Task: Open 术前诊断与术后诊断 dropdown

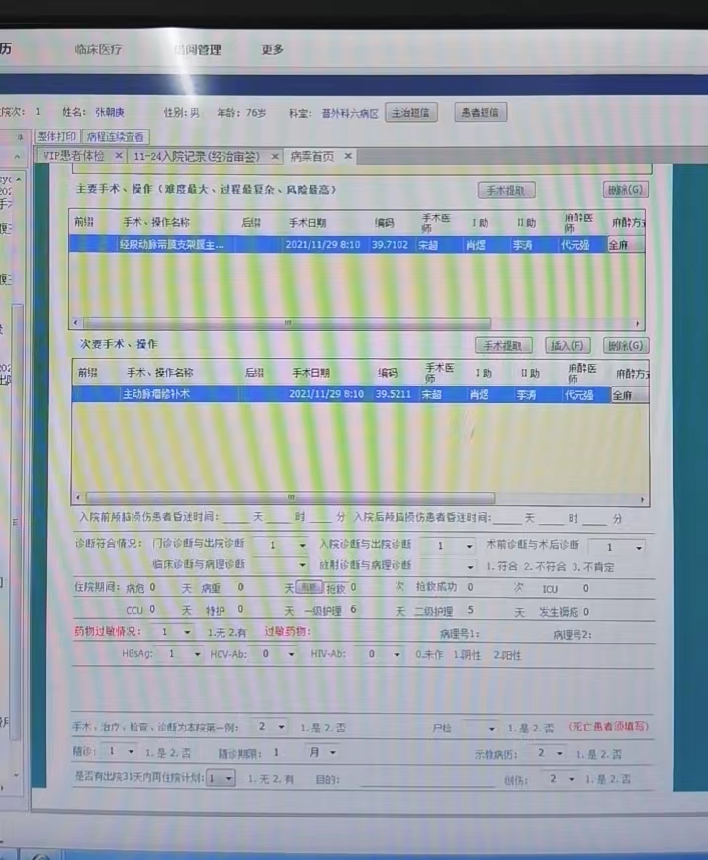Action: tap(639, 548)
